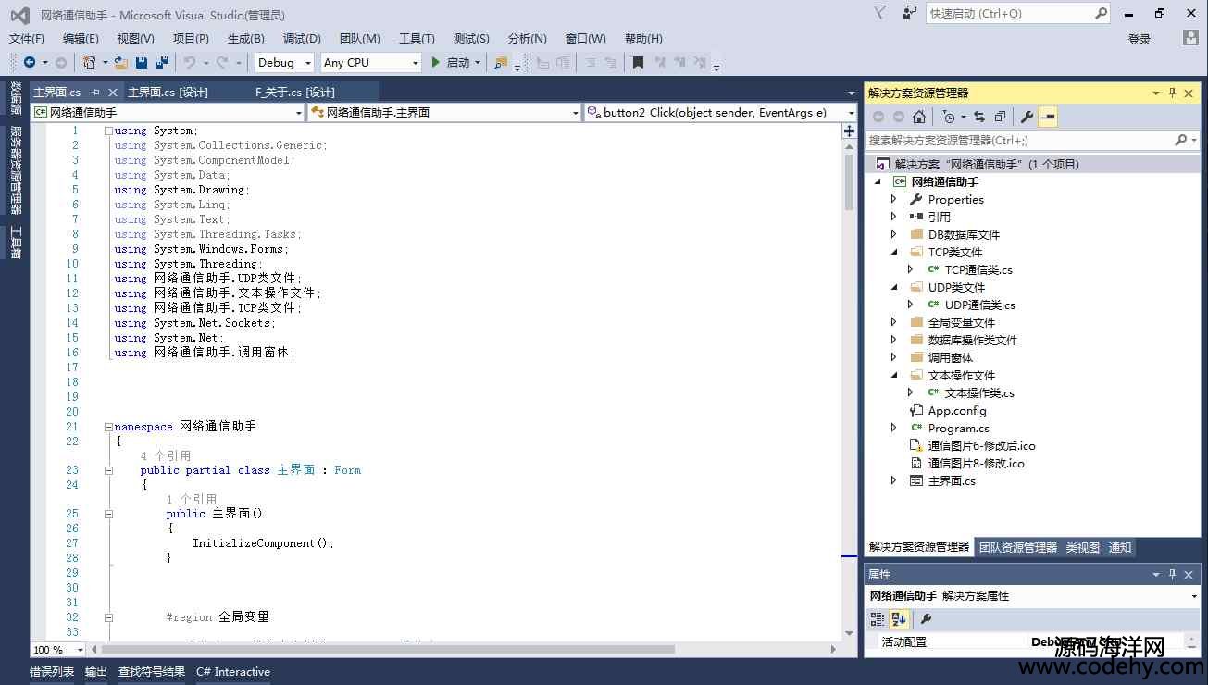Click the notifications flag icon in the title bar
Screen dimensions: 1208x685
(x=880, y=12)
